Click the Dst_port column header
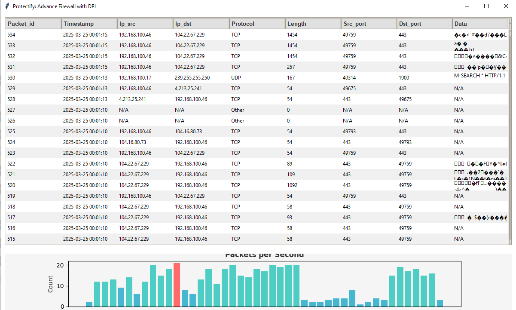The height and width of the screenshot is (310, 516). click(424, 24)
